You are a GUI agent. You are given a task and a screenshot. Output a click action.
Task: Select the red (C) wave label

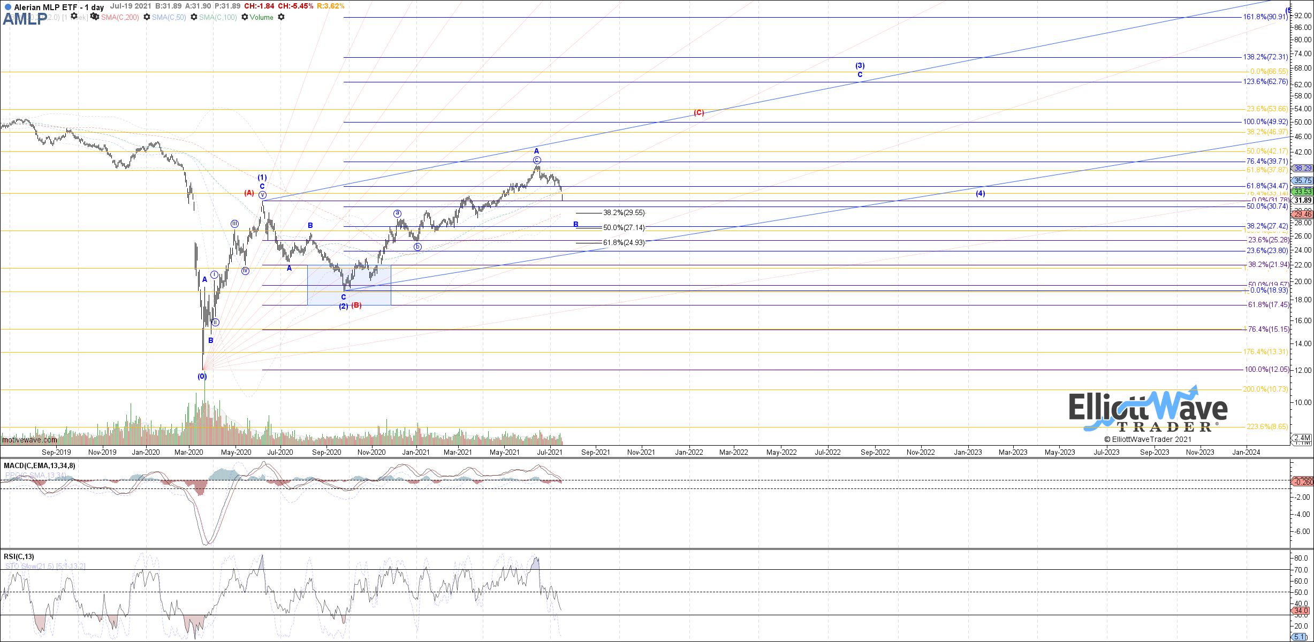[x=699, y=112]
